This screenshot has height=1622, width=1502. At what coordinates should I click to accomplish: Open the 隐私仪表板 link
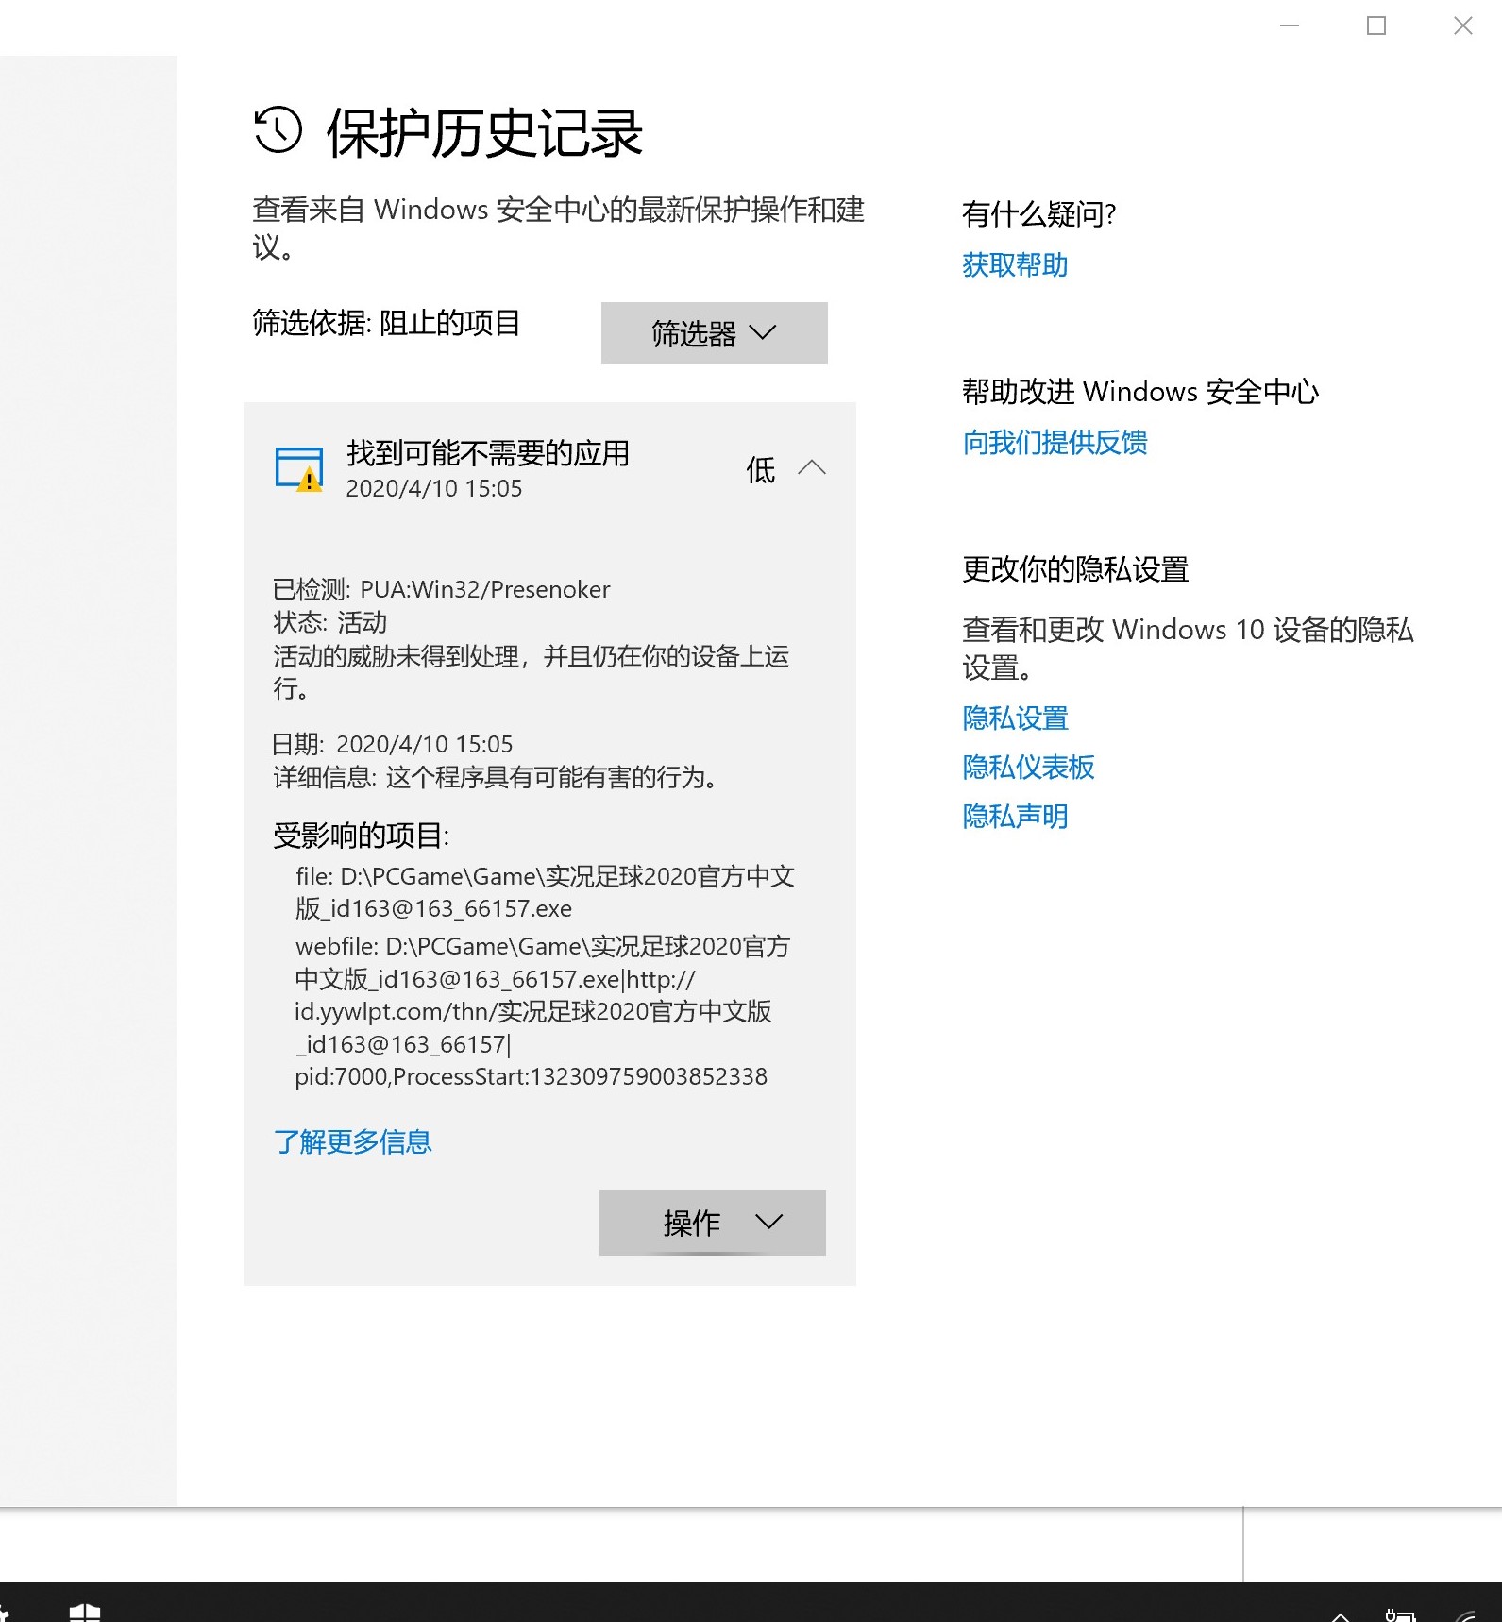tap(1028, 768)
